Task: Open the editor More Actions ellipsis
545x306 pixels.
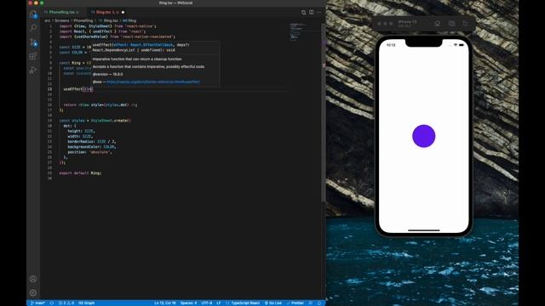Action: (x=319, y=12)
